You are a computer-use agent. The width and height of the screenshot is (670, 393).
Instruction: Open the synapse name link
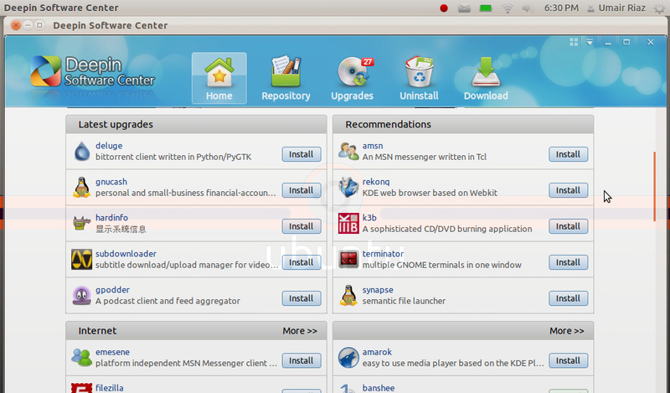click(378, 289)
